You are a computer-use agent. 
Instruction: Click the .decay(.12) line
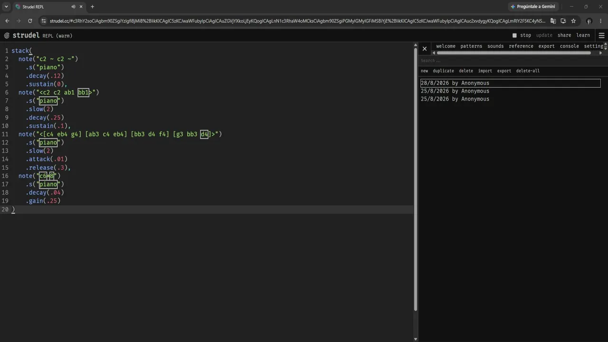pyautogui.click(x=45, y=76)
